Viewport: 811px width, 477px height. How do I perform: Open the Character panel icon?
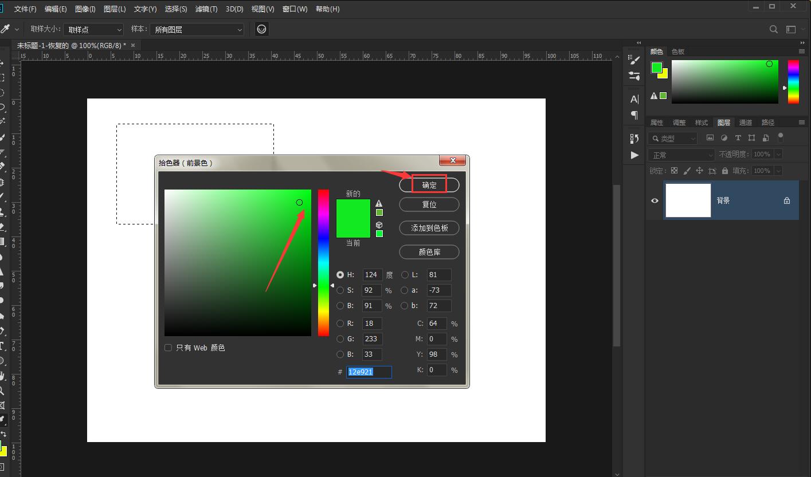[634, 99]
